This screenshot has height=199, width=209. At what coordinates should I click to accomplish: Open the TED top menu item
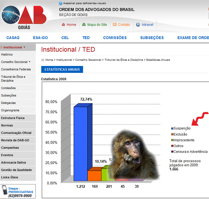coord(86,38)
